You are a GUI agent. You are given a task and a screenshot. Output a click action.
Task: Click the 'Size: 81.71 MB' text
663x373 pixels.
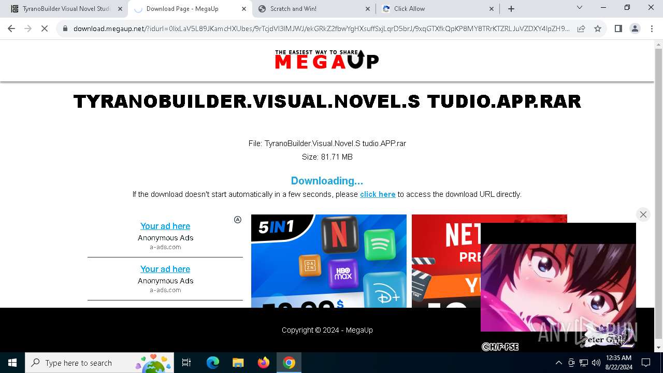[327, 157]
